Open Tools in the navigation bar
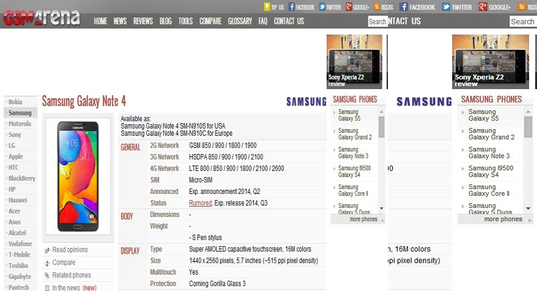Screen dimensions: 537x291 click(x=185, y=21)
